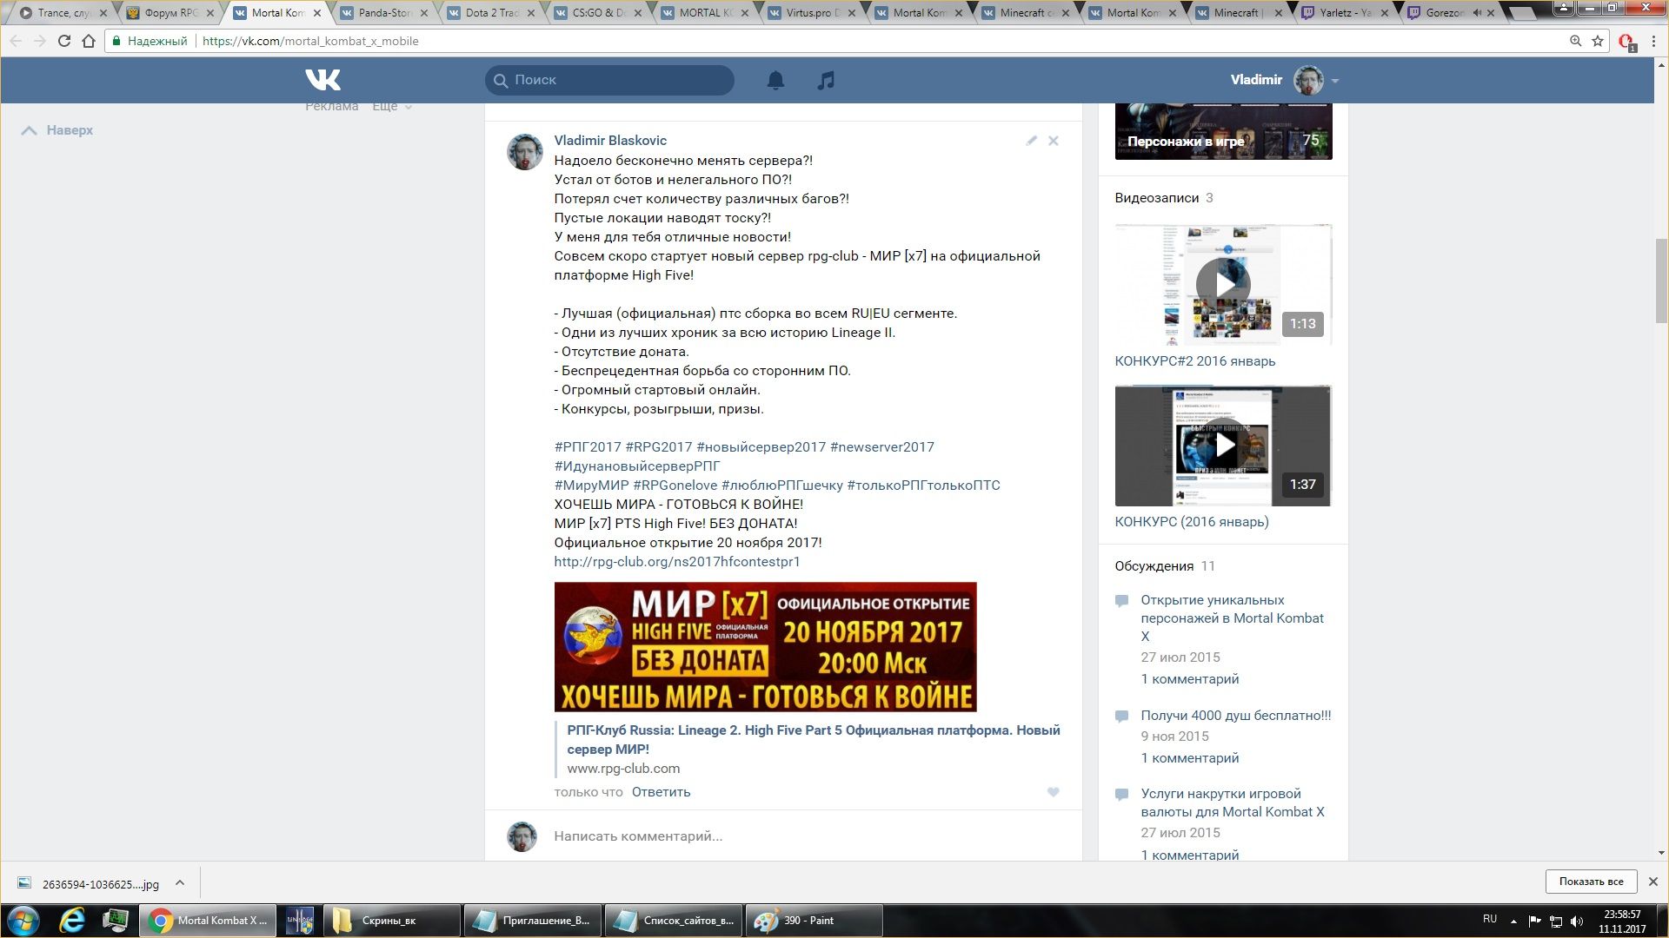Show hidden tray icons arrow
The width and height of the screenshot is (1669, 938).
(x=1513, y=921)
